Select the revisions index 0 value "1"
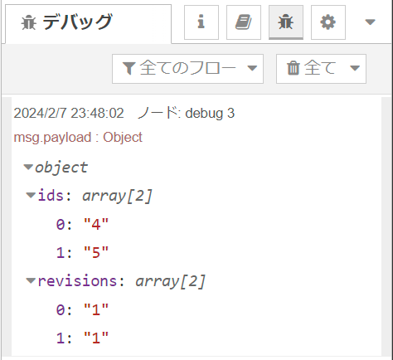The height and width of the screenshot is (360, 393). pyautogui.click(x=96, y=309)
